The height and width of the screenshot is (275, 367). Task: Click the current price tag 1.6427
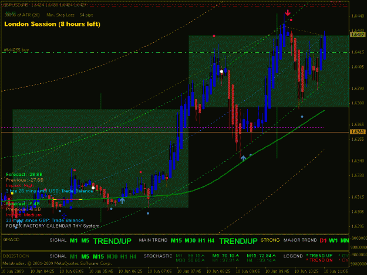point(358,35)
